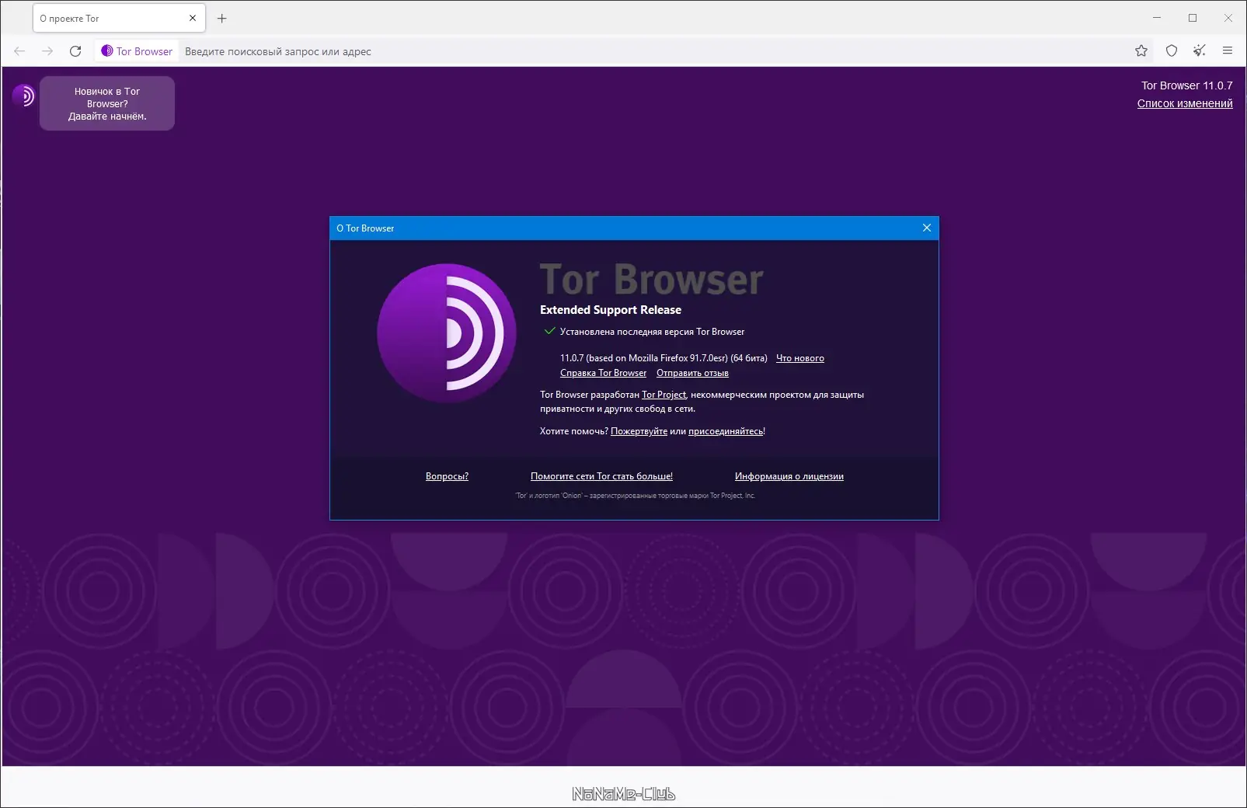This screenshot has width=1247, height=808.
Task: Open a new tab with the plus button
Action: (222, 18)
